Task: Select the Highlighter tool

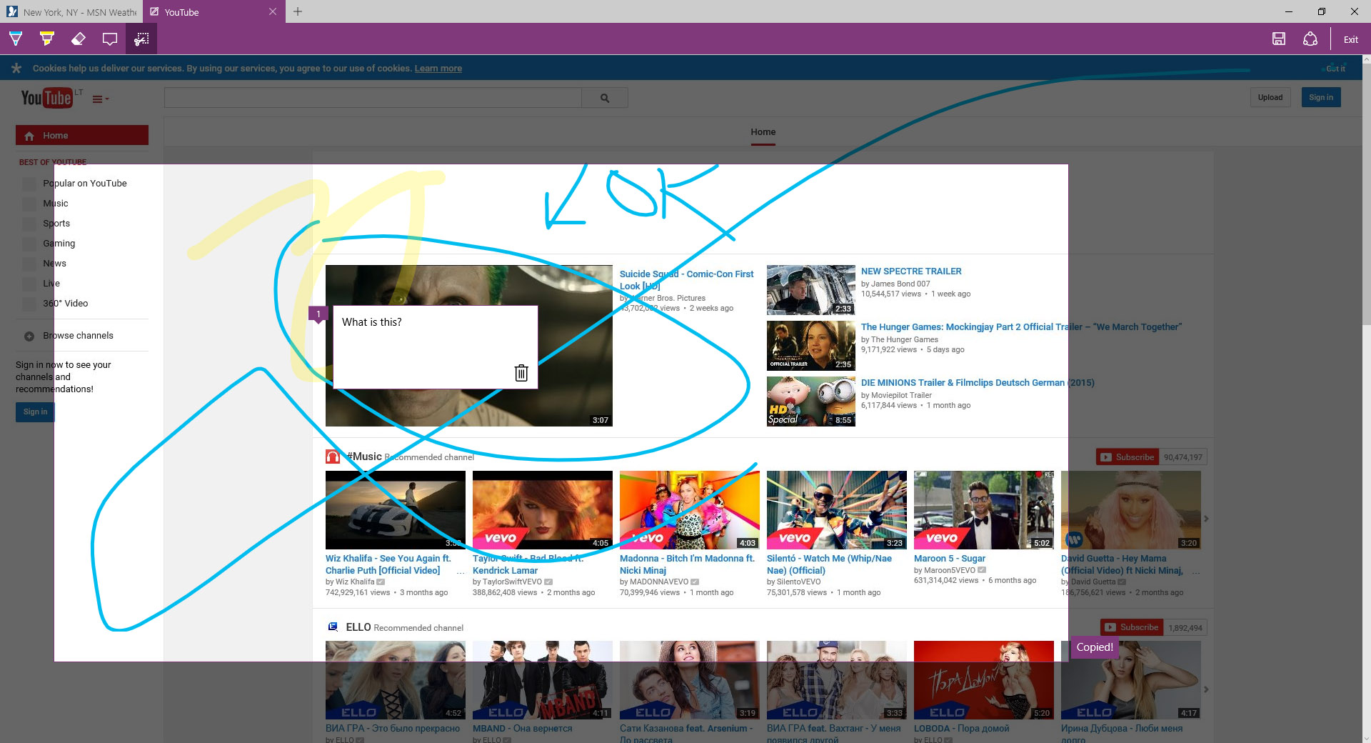Action: pyautogui.click(x=47, y=39)
